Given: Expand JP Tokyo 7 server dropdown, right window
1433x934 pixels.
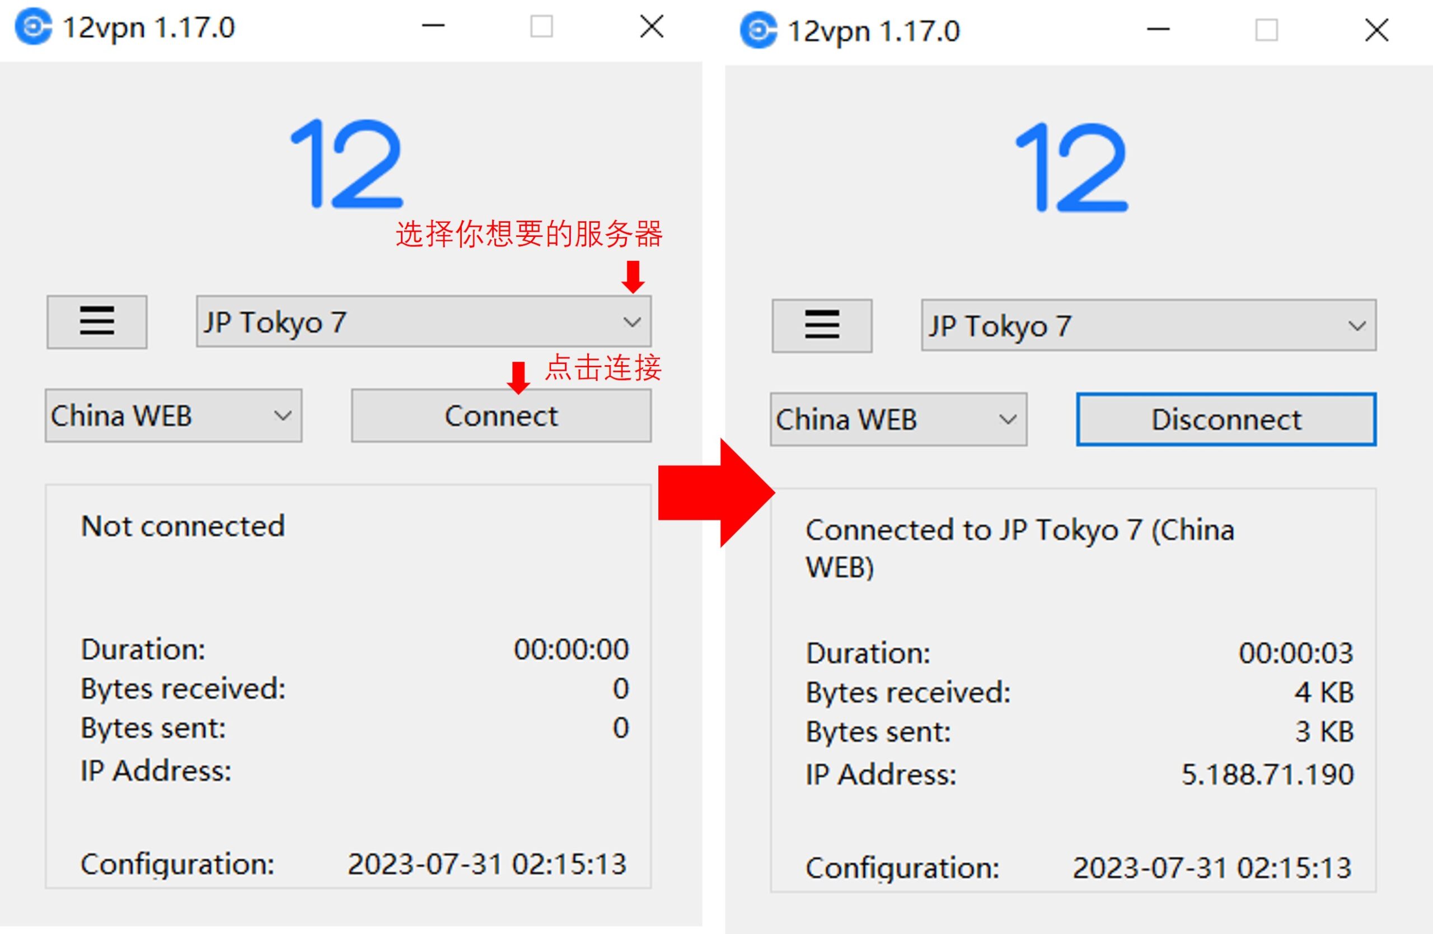Looking at the screenshot, I should click(1356, 326).
